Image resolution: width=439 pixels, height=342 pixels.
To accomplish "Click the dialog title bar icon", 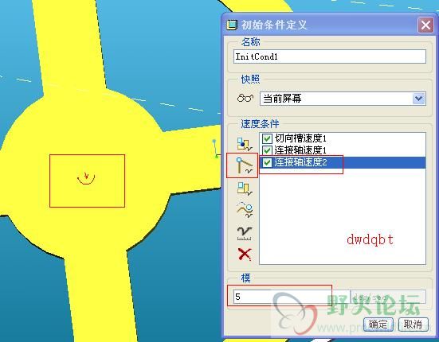I will tap(232, 25).
